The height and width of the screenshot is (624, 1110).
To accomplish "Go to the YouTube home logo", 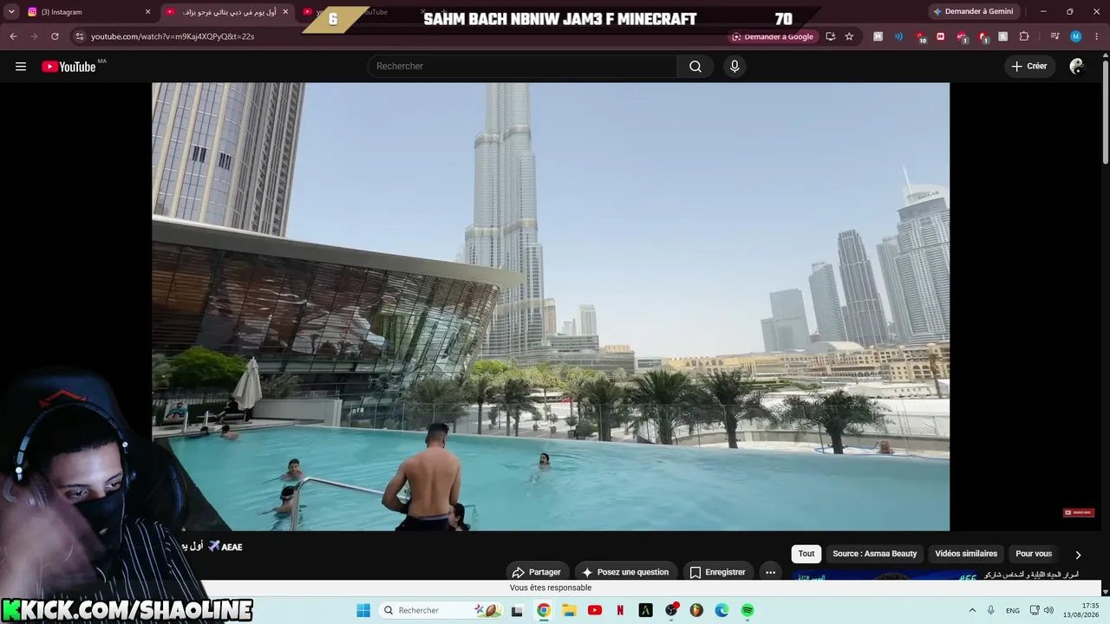I will tap(69, 67).
